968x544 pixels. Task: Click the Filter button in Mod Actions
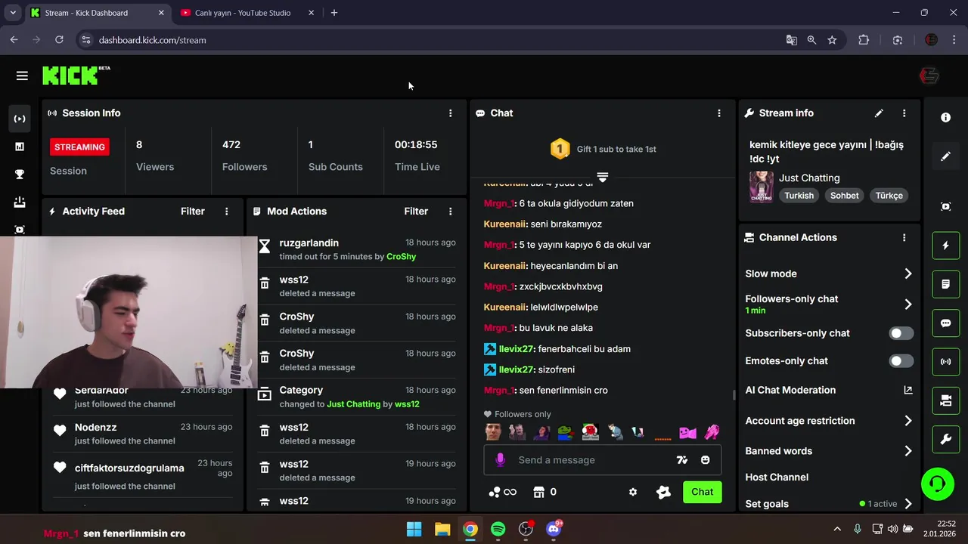[x=416, y=212]
